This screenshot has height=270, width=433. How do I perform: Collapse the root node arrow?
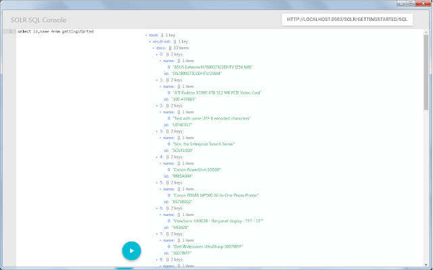pyautogui.click(x=146, y=35)
